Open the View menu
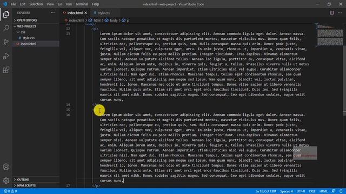 tap(50, 4)
